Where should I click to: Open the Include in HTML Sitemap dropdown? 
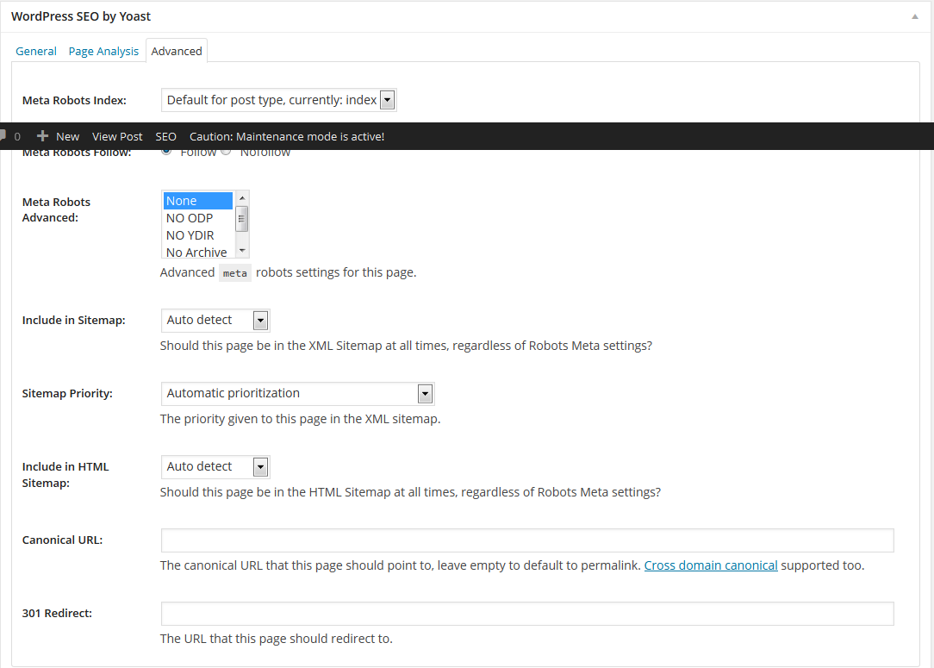(215, 466)
